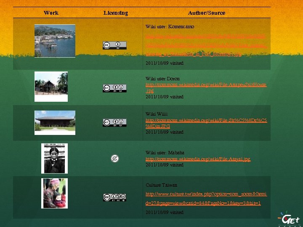Click the visited date in Wiki Wiiii row
Image resolution: width=303 pixels, height=227 pixels.
coord(165,132)
